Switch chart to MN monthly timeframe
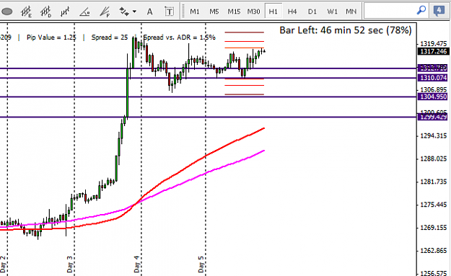 [x=351, y=12]
